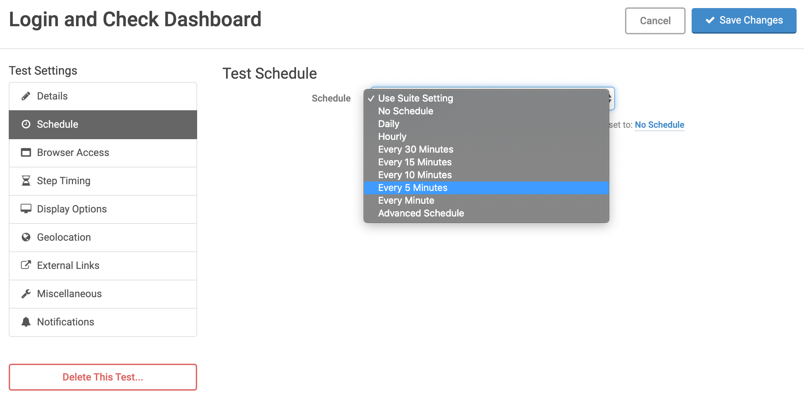Choose Use Suite Setting with the checkmark
The width and height of the screenshot is (804, 398).
(x=415, y=98)
